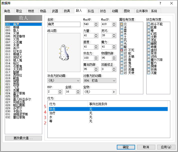Click the 确定 button

click(x=126, y=147)
